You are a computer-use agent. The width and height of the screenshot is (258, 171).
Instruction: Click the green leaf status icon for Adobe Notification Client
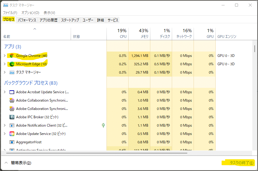[x=103, y=125]
